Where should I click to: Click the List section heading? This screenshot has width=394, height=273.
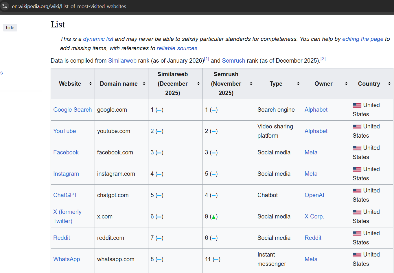58,25
